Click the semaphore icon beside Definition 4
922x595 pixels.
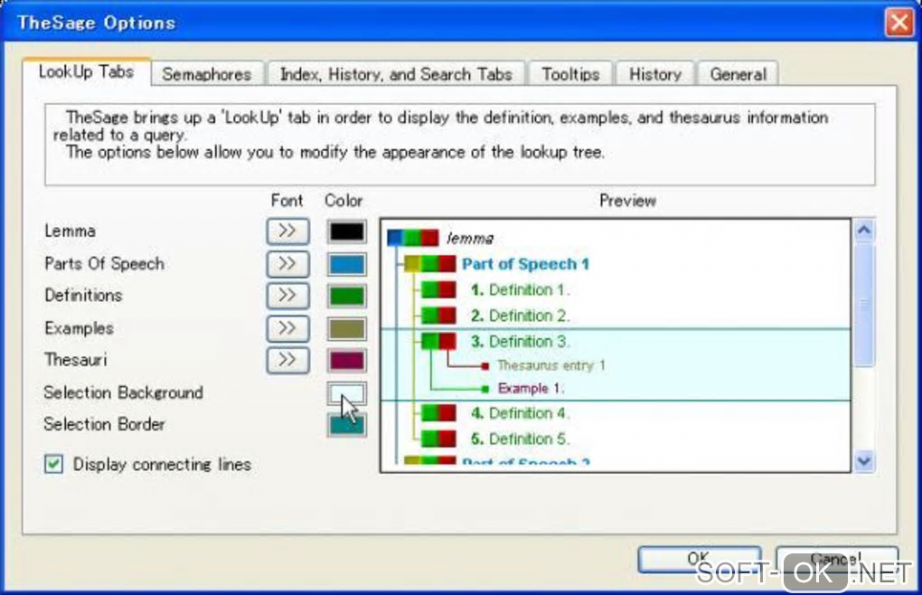tap(438, 413)
